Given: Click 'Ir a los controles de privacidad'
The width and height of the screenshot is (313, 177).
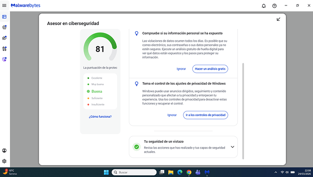Looking at the screenshot, I should coord(205,115).
